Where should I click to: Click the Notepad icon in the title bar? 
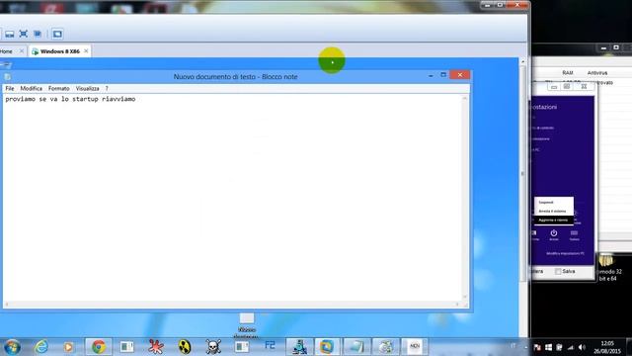coord(7,77)
